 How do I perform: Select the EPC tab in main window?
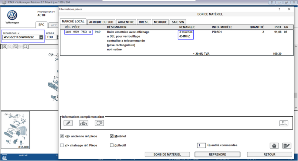tap(41, 25)
